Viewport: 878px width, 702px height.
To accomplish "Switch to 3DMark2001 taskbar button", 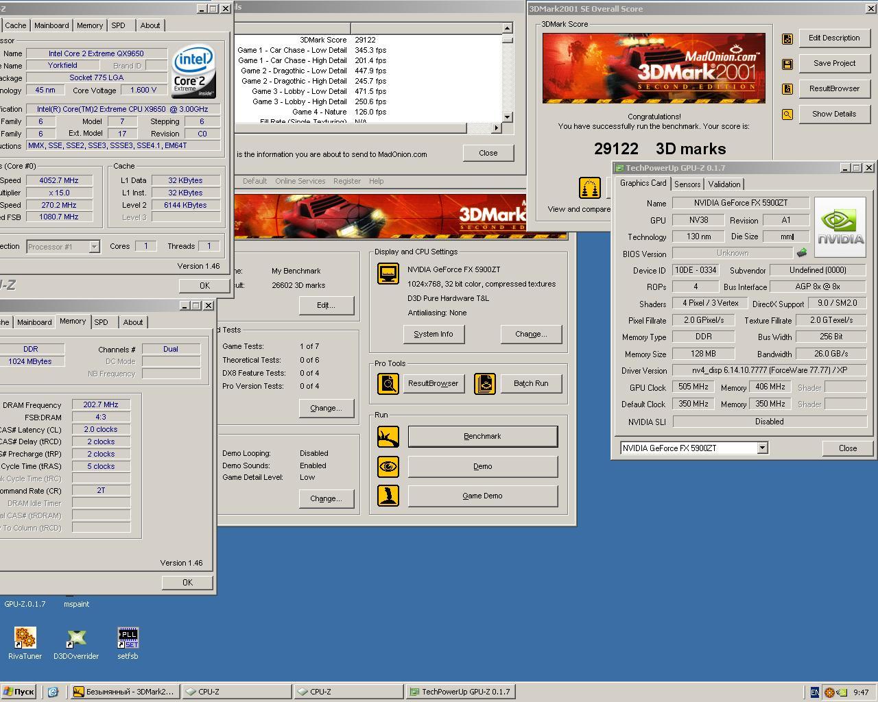I will (x=125, y=692).
